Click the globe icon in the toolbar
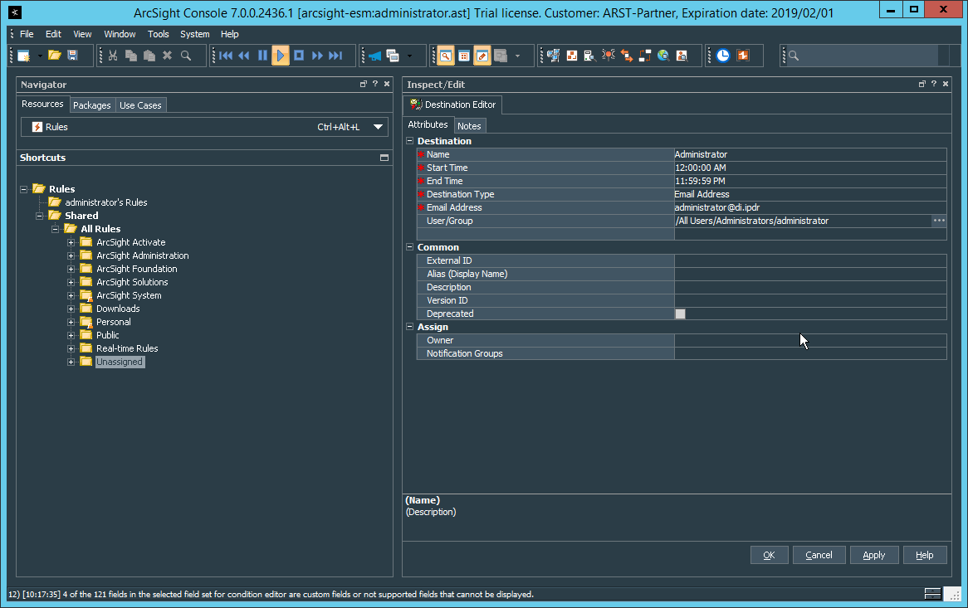Image resolution: width=968 pixels, height=608 pixels. [x=663, y=56]
